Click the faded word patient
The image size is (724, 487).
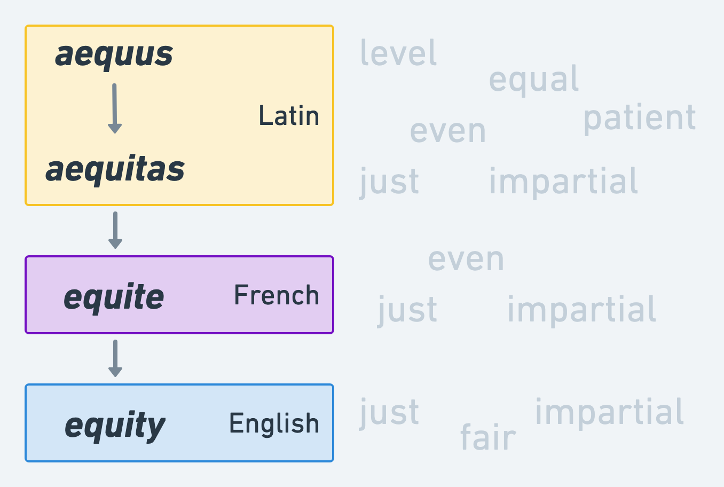(x=640, y=117)
